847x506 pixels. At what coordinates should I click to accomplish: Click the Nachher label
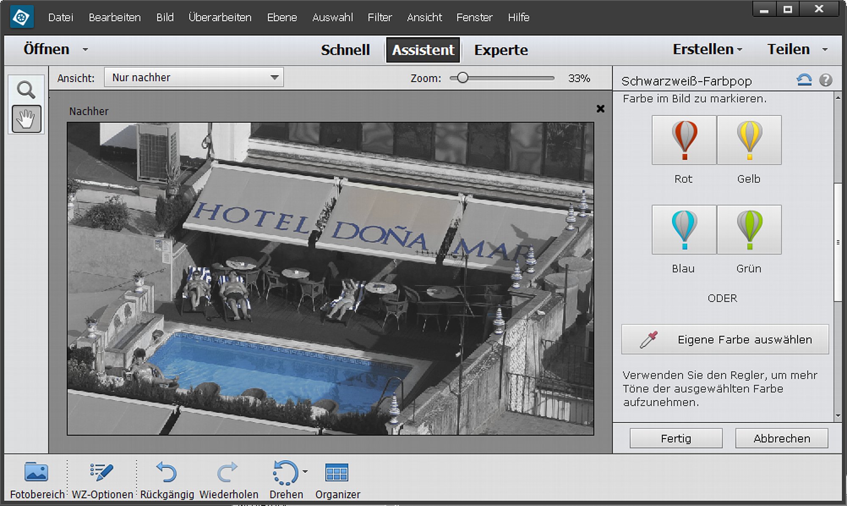[89, 111]
